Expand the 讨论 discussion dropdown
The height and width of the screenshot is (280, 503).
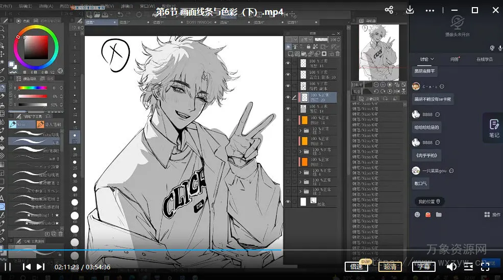click(x=427, y=60)
